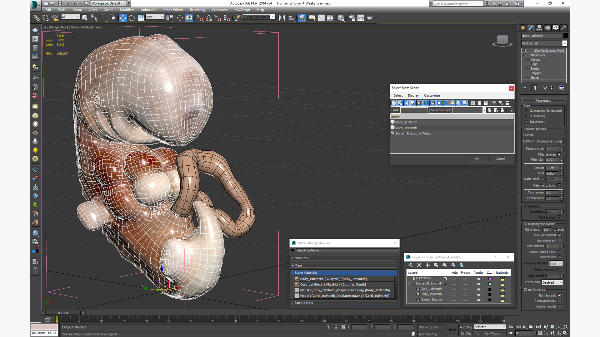Open the Rendering menu

pyautogui.click(x=197, y=10)
